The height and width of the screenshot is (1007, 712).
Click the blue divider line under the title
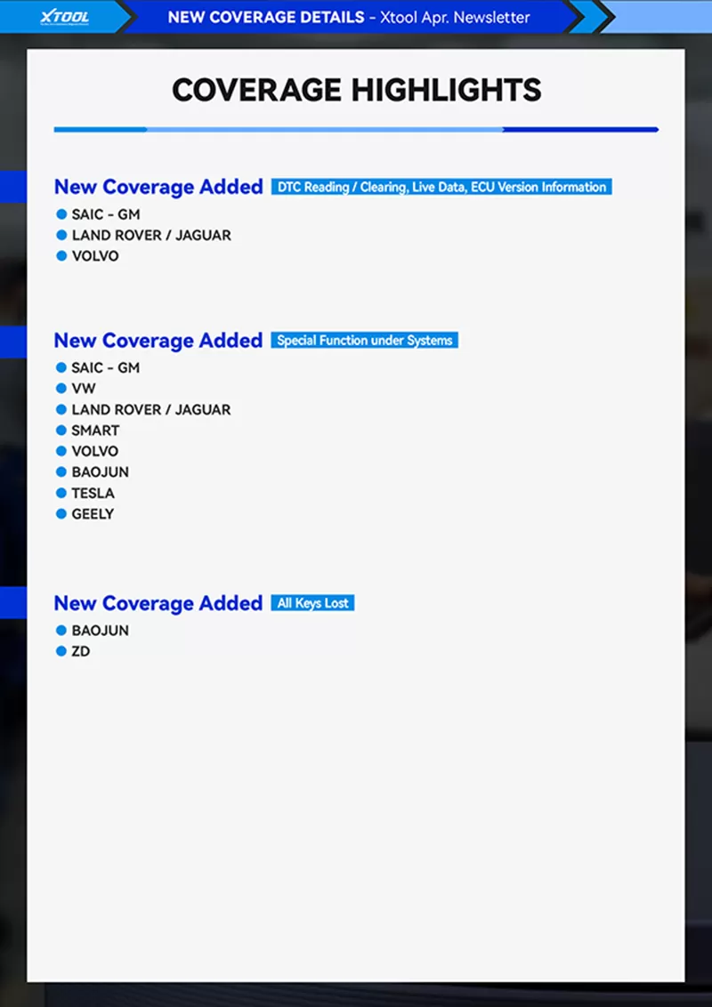coord(356,130)
